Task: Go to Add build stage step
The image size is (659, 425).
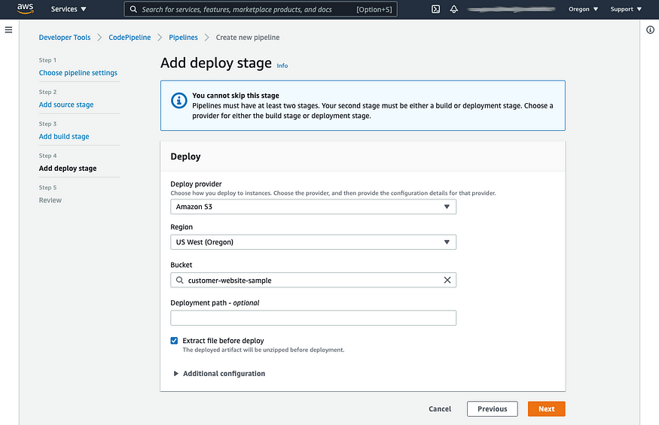Action: click(x=64, y=136)
